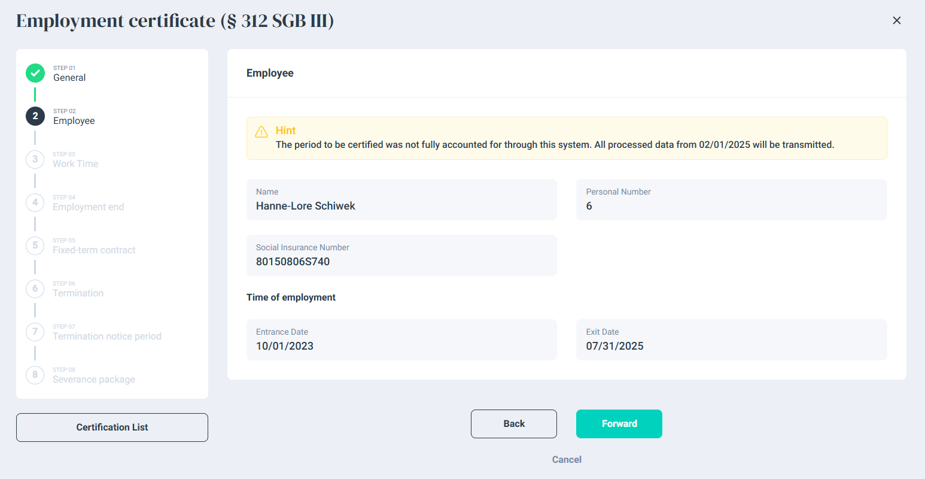The image size is (925, 479).
Task: Click the step 6 Termination circle
Action: (35, 289)
